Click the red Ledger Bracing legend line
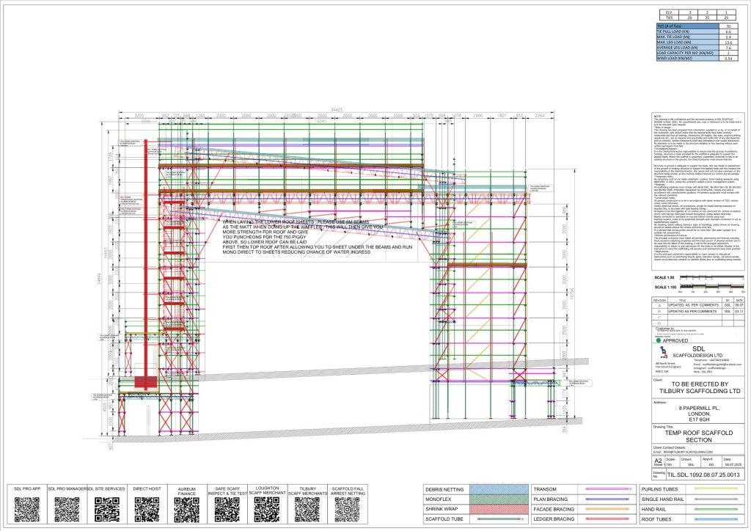This screenshot has width=751, height=531. (x=608, y=519)
